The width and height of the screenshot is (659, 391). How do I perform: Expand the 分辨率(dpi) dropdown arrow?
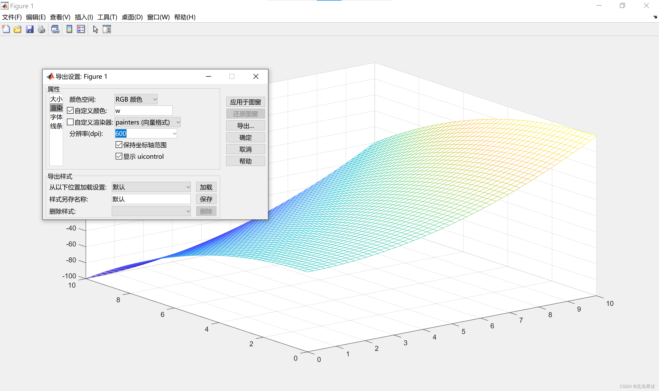point(174,134)
